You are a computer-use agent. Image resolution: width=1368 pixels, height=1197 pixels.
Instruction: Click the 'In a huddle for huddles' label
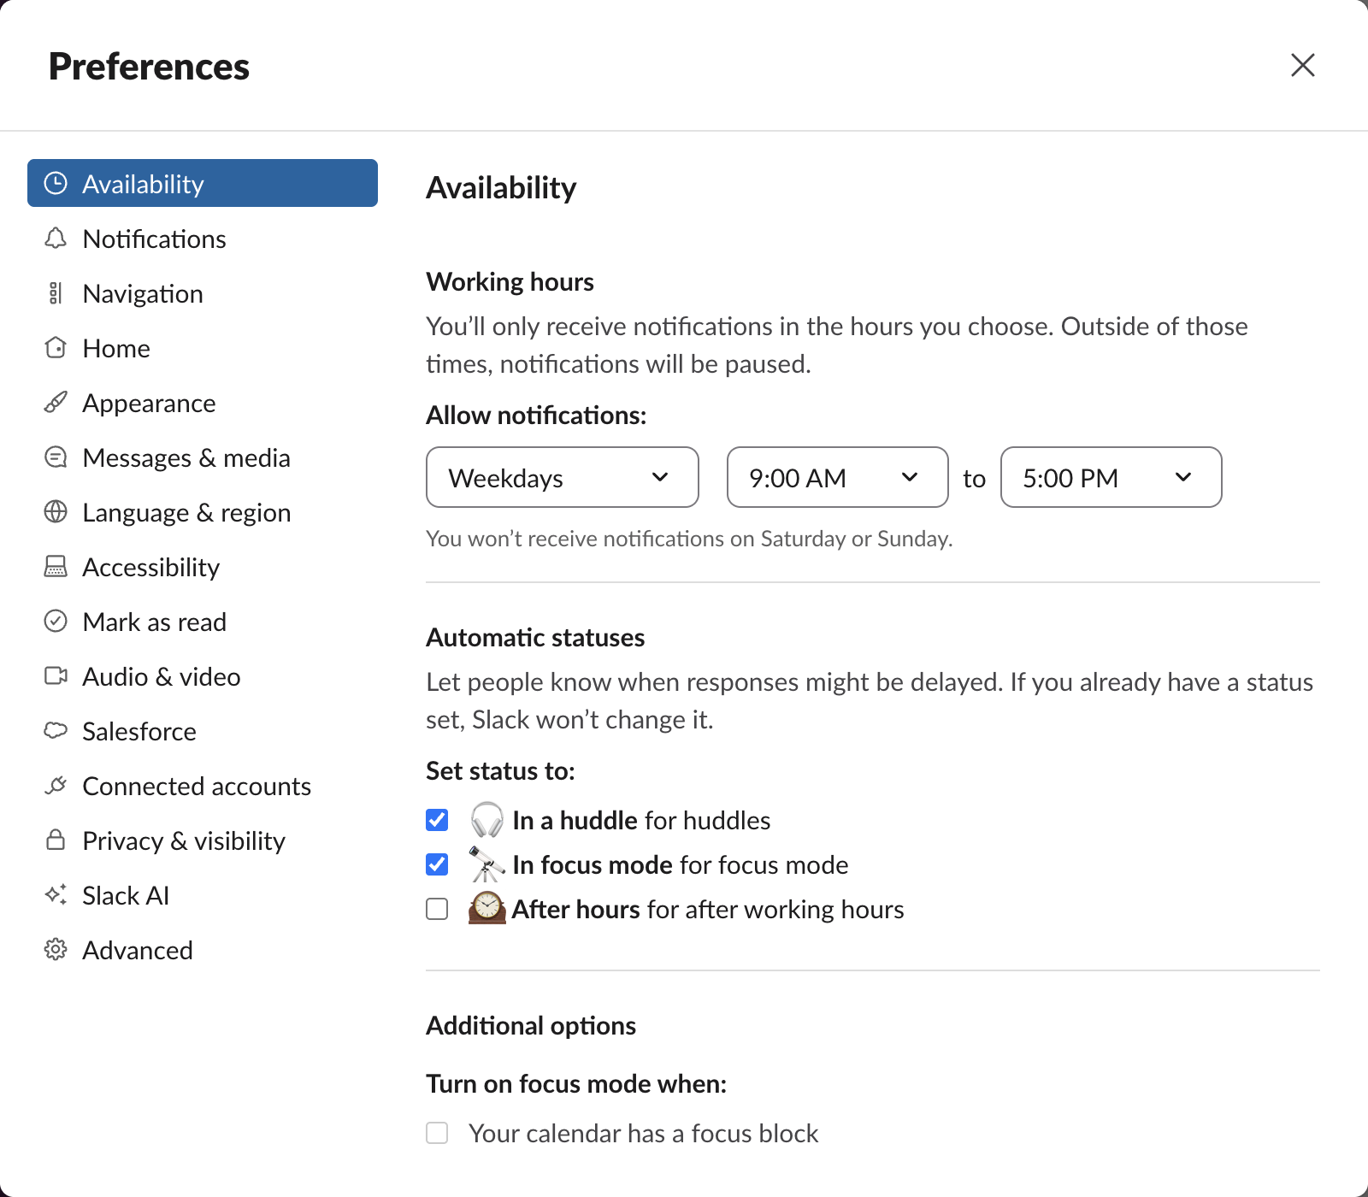[641, 820]
